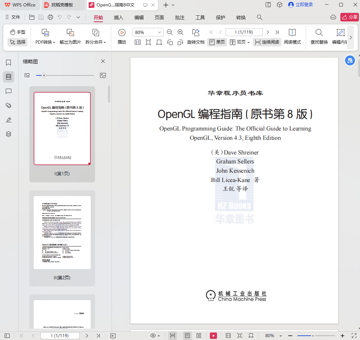360x340 pixels.
Task: Expand new tab dropdown arrow beside plus
Action: (x=173, y=5)
